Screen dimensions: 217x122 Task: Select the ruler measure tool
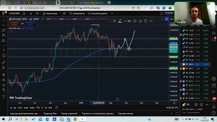click(x=4, y=62)
